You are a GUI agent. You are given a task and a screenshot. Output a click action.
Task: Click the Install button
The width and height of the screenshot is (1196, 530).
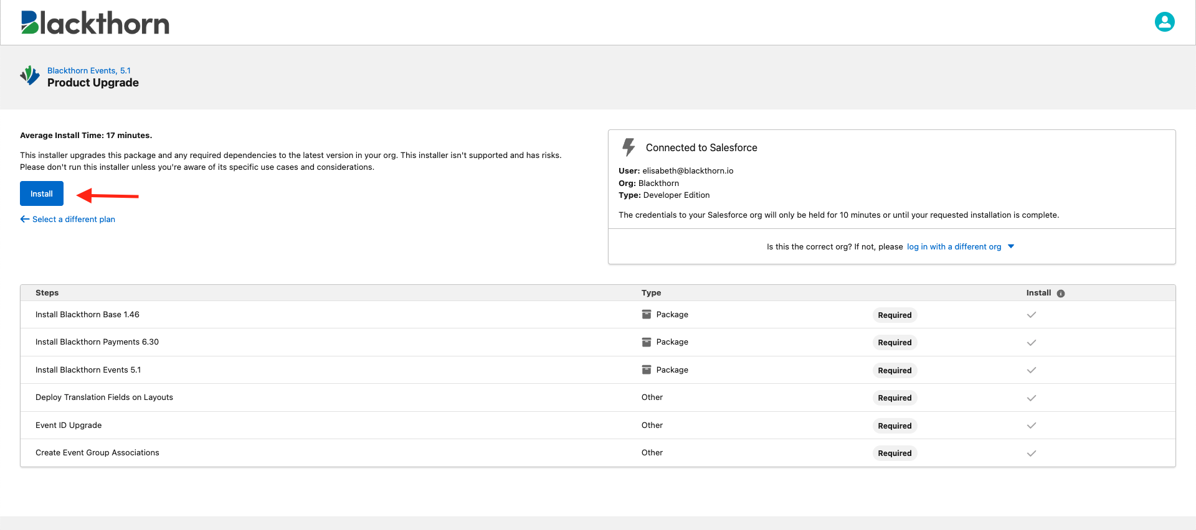[42, 193]
